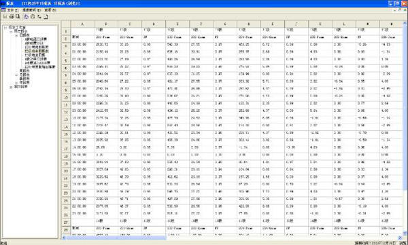Open the middle menu in the menu bar

pyautogui.click(x=31, y=10)
